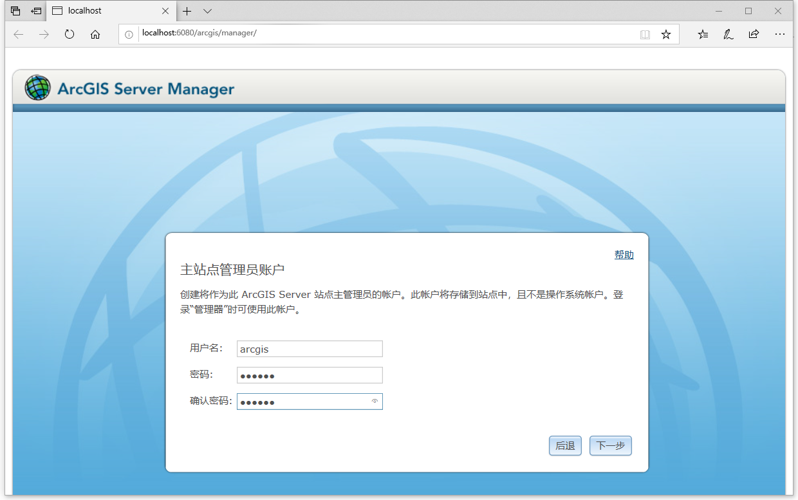This screenshot has width=798, height=500.
Task: Maximize the browser window
Action: pos(748,11)
